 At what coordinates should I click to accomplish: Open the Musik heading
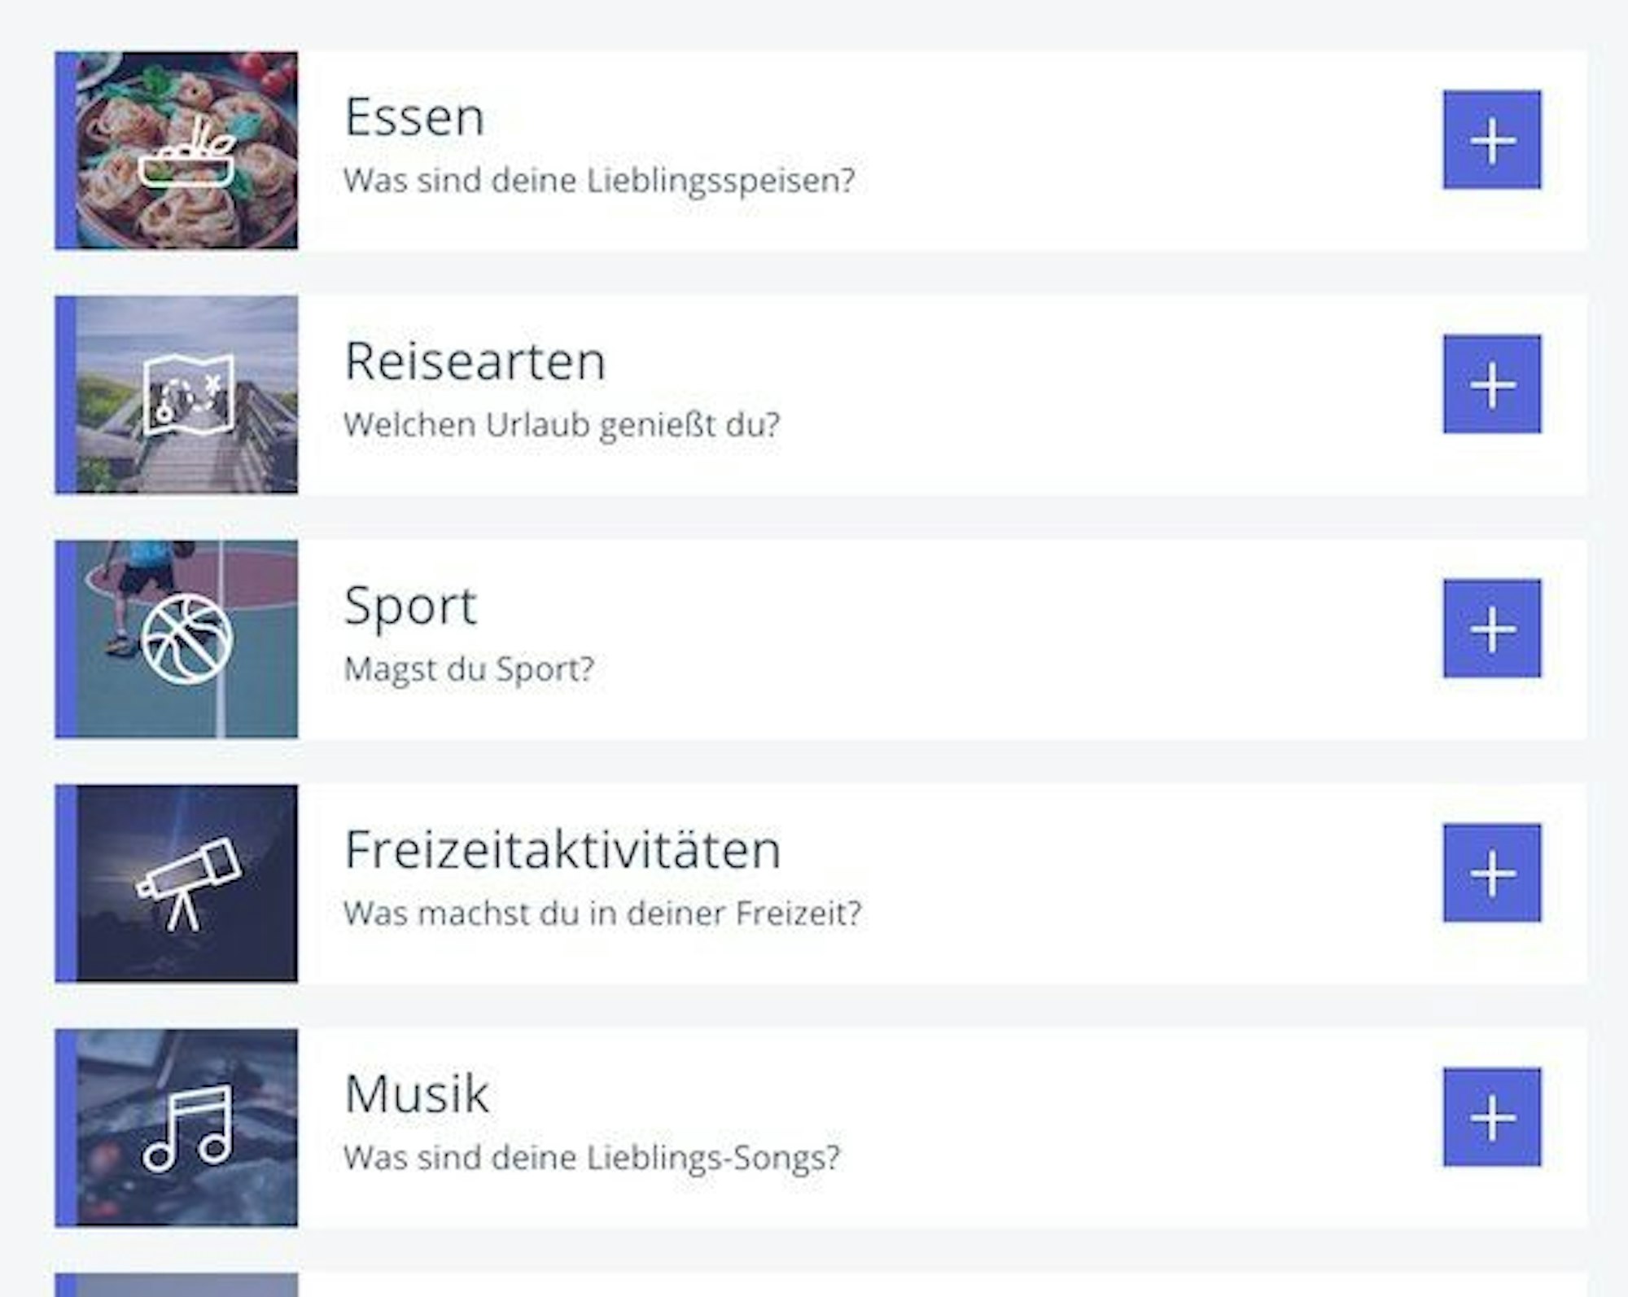click(x=417, y=1094)
